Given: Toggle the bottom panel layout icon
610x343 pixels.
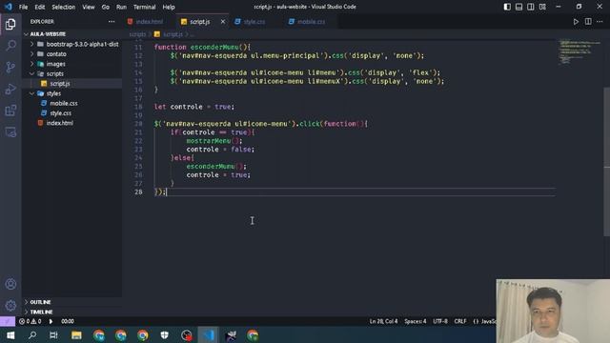Looking at the screenshot, I should coord(518,7).
